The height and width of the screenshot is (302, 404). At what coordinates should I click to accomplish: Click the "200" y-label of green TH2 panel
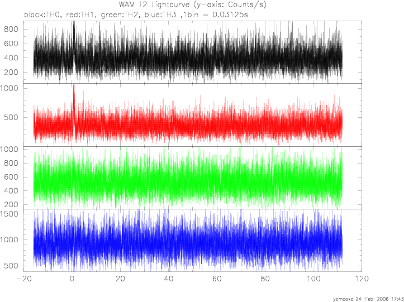(11, 205)
